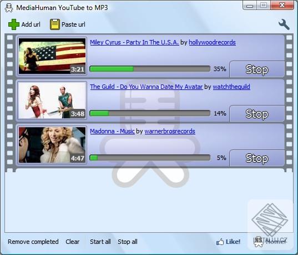Select the Miley Cyrus video thumbnail
Image resolution: width=298 pixels, height=255 pixels.
pos(52,56)
